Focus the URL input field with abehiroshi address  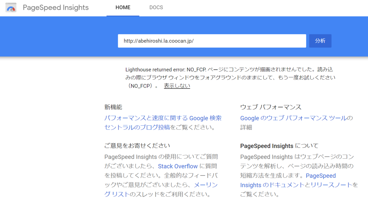pyautogui.click(x=212, y=41)
